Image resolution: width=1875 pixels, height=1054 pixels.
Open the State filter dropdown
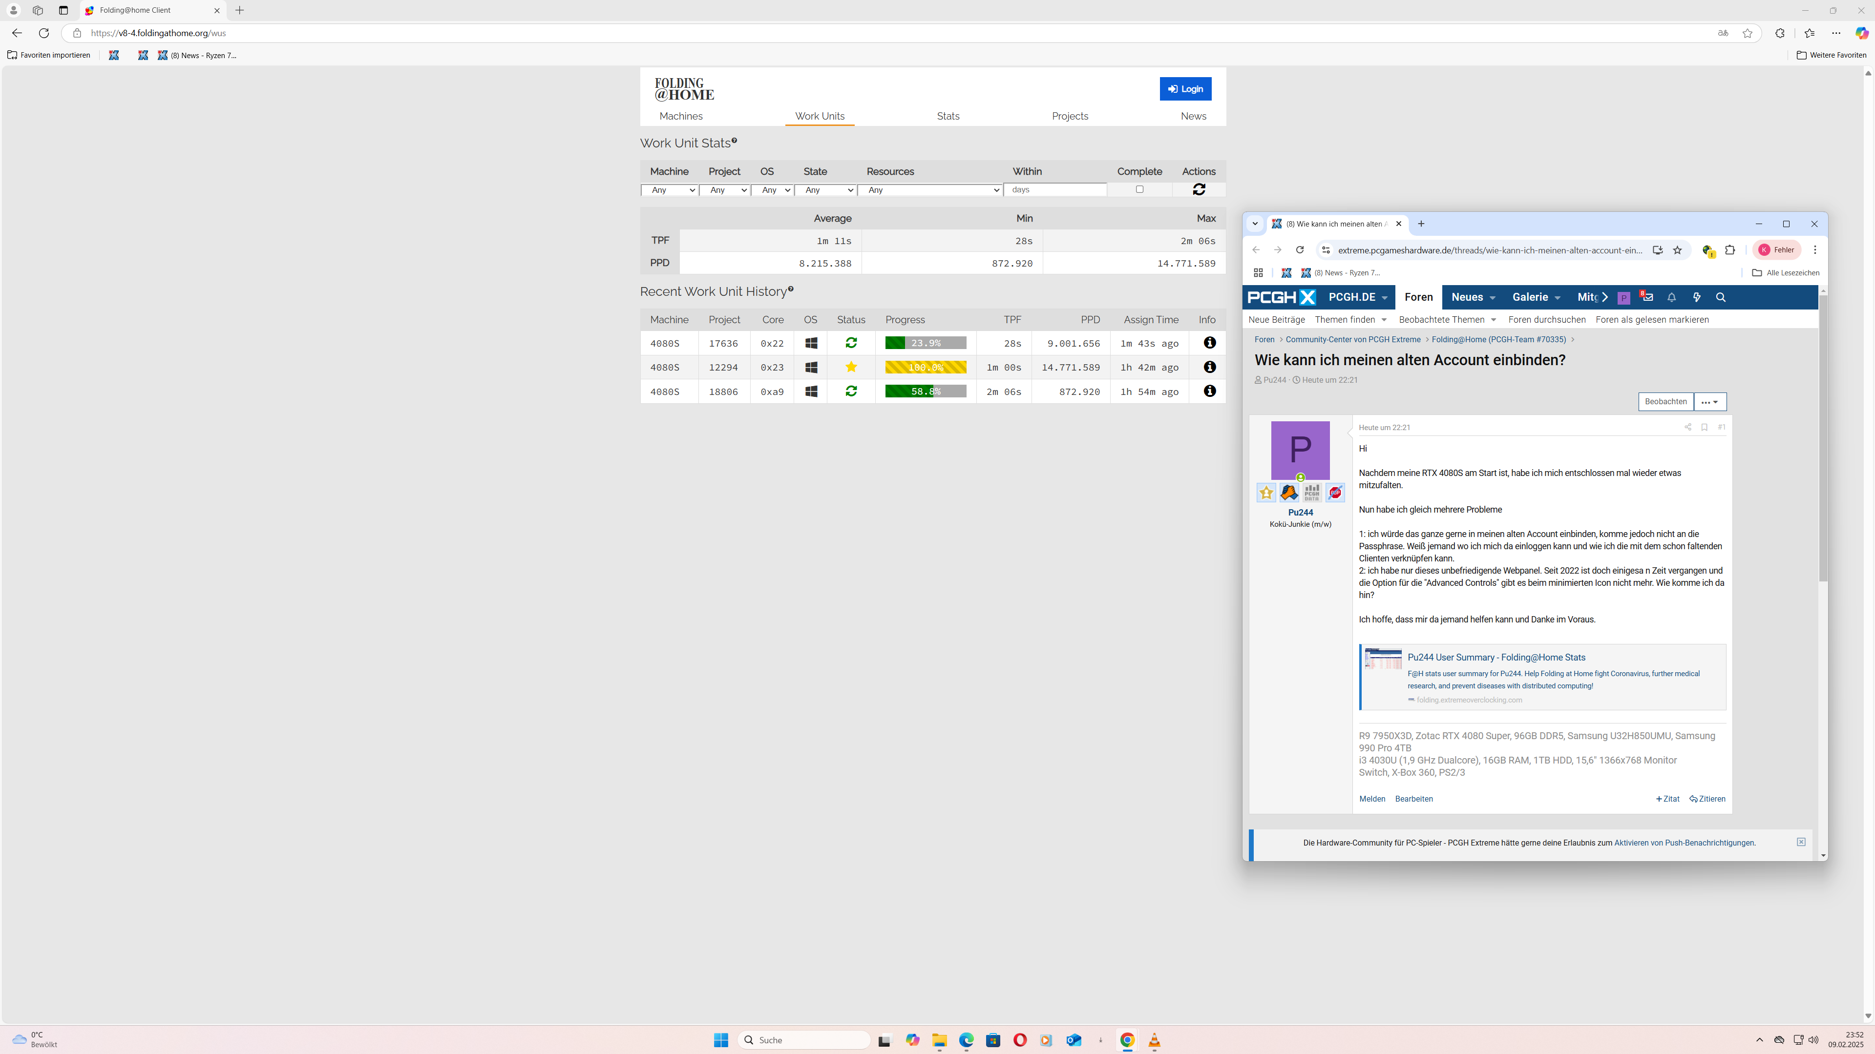tap(826, 190)
